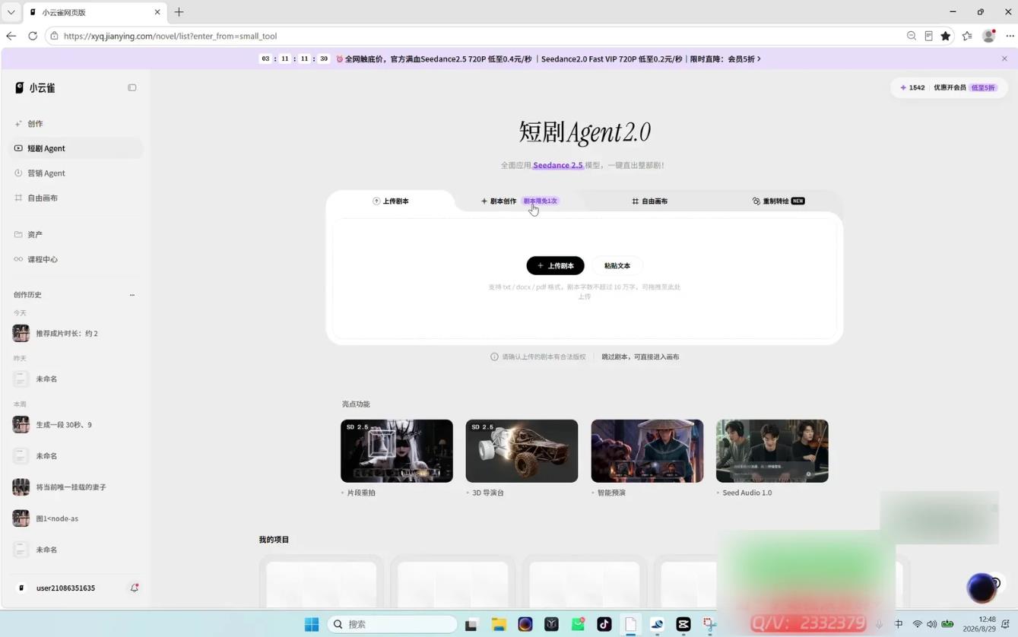Open the 创作历史 more options dots
Viewport: 1018px width, 637px height.
132,295
